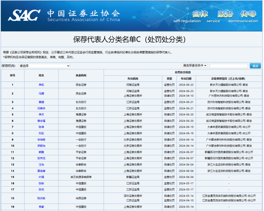The image size is (264, 211).
Task: Click the 服务 service banner text
Action: pyautogui.click(x=225, y=14)
